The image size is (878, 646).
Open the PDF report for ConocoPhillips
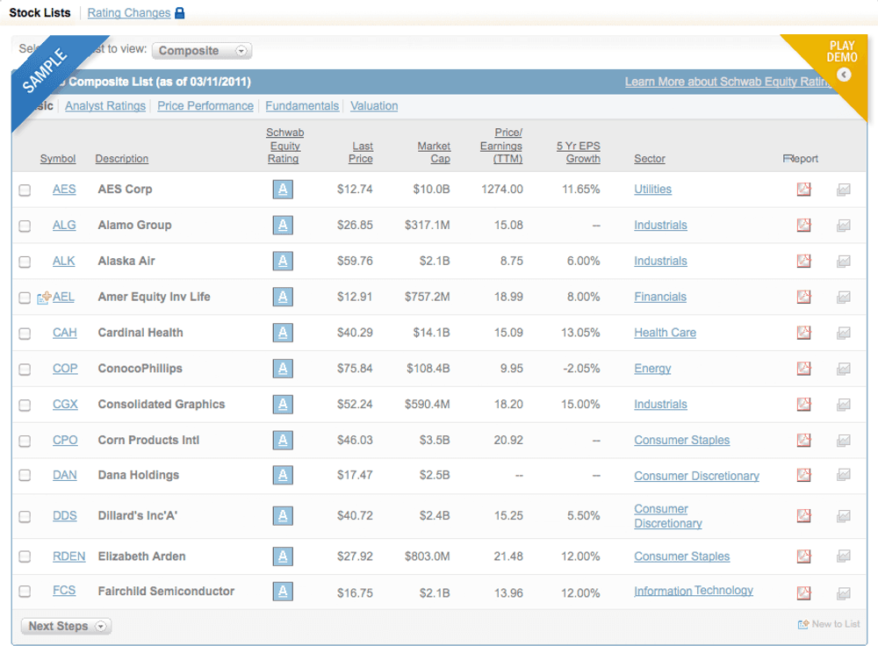point(803,369)
